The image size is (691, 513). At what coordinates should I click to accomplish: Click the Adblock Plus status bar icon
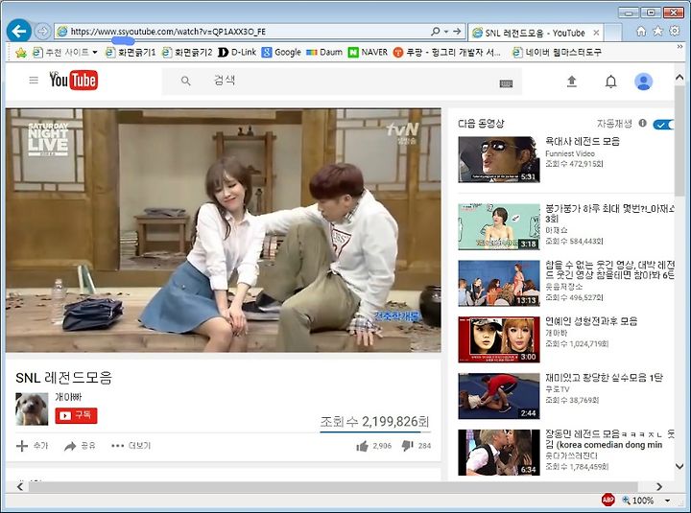pyautogui.click(x=608, y=500)
